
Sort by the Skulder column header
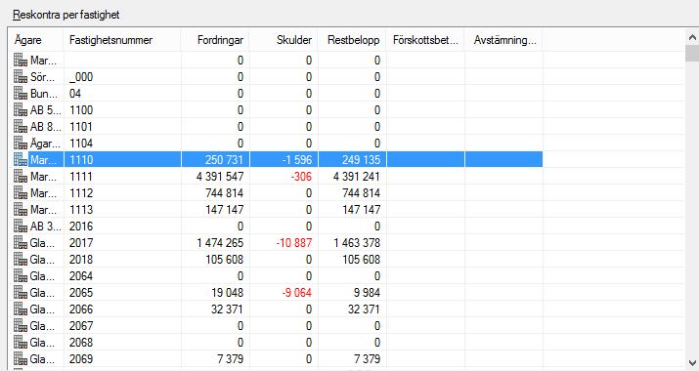[x=284, y=40]
